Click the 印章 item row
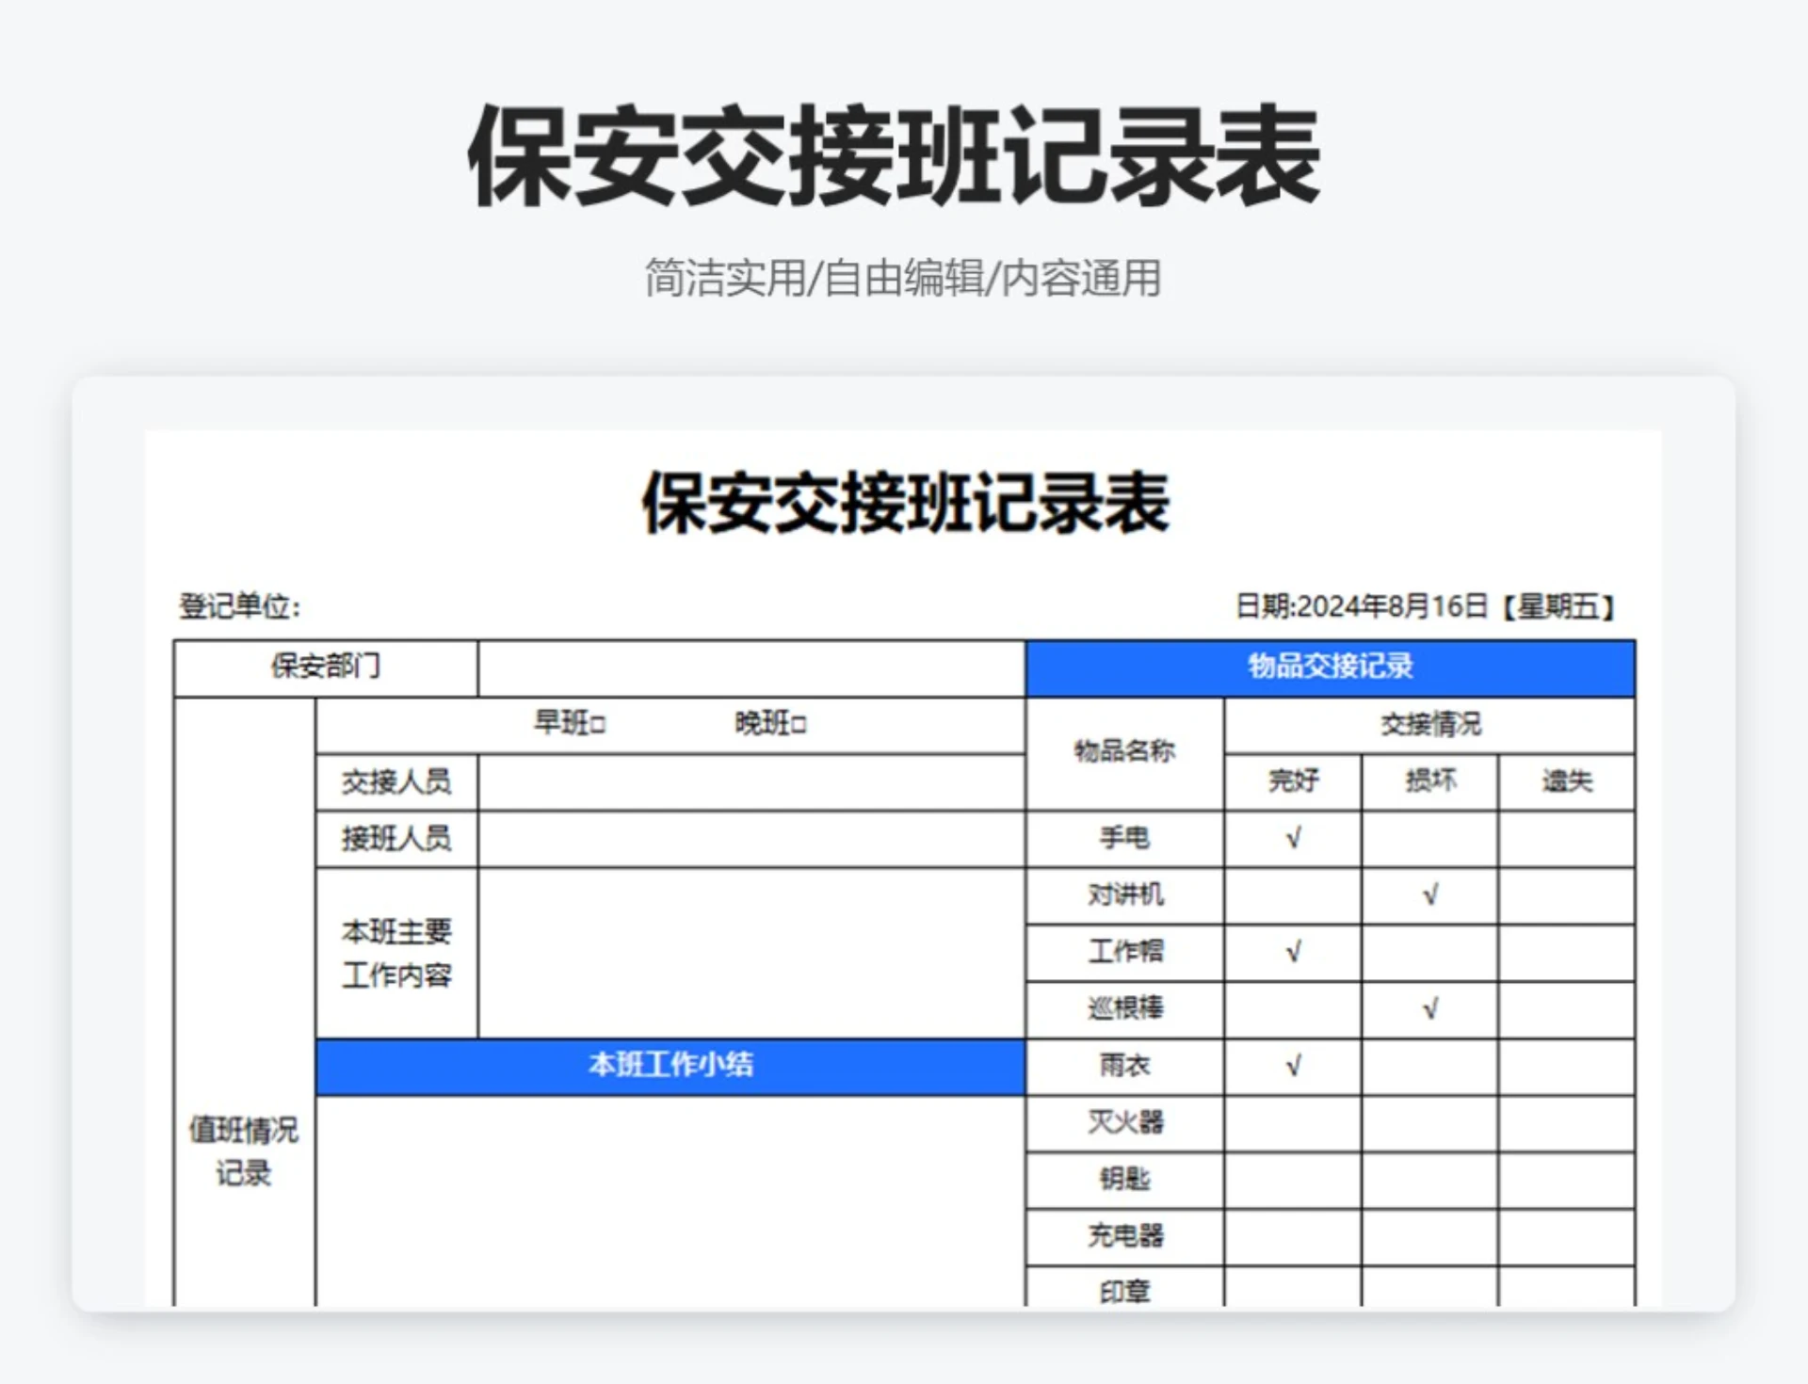Viewport: 1808px width, 1384px height. click(1123, 1292)
